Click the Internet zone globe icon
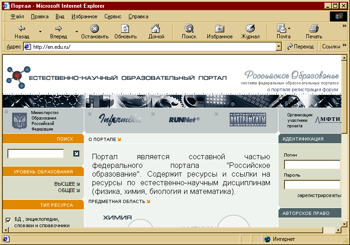350x245 pixels. [267, 239]
